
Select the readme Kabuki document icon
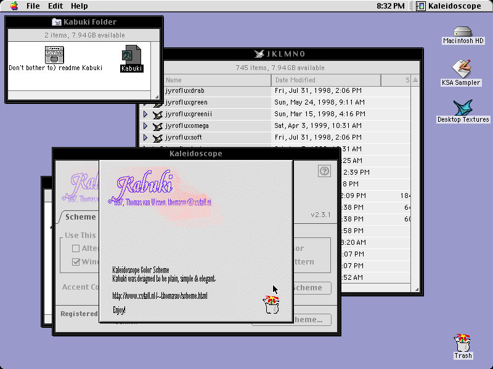point(54,55)
